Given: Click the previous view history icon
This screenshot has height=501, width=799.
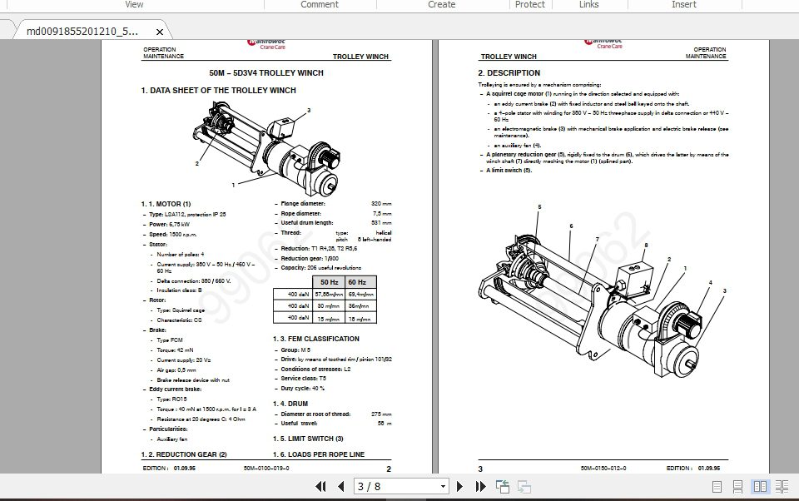Looking at the screenshot, I should 503,487.
